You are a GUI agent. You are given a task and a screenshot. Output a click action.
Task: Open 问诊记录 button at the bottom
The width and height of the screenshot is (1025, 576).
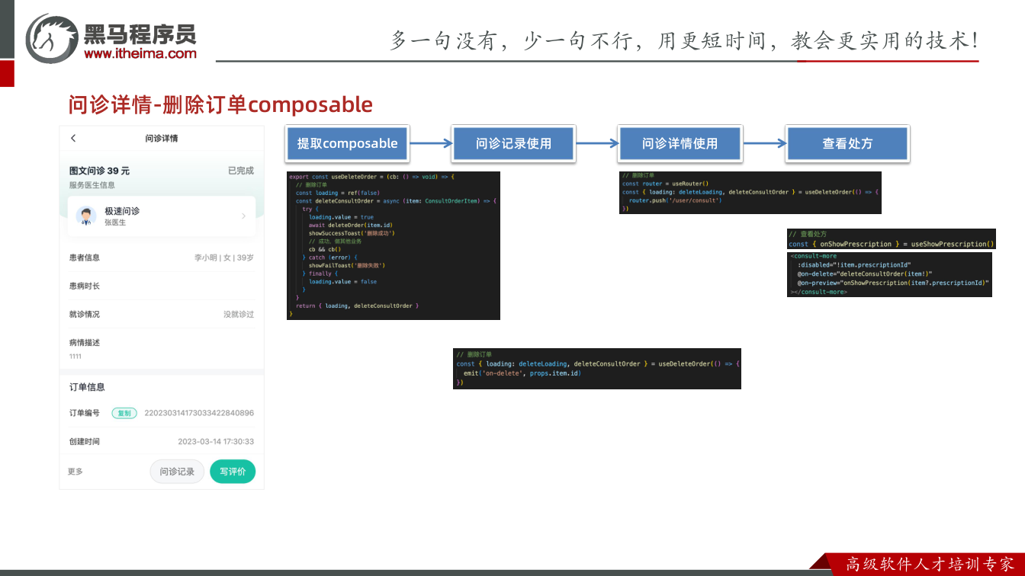click(x=177, y=472)
